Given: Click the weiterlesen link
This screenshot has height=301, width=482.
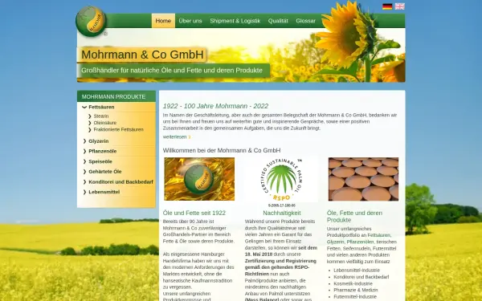Looking at the screenshot, I should click(x=174, y=137).
